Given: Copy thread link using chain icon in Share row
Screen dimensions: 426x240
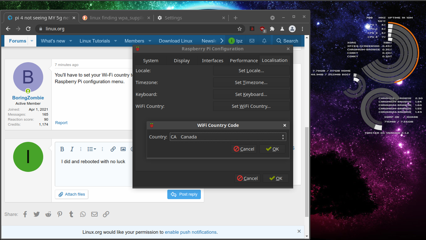Looking at the screenshot, I should click(106, 214).
